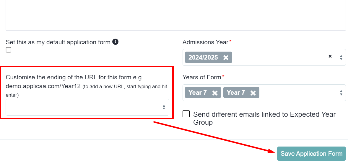Viewport: 348px width, 166px height.
Task: Click into the large text area at top
Action: [176, 15]
